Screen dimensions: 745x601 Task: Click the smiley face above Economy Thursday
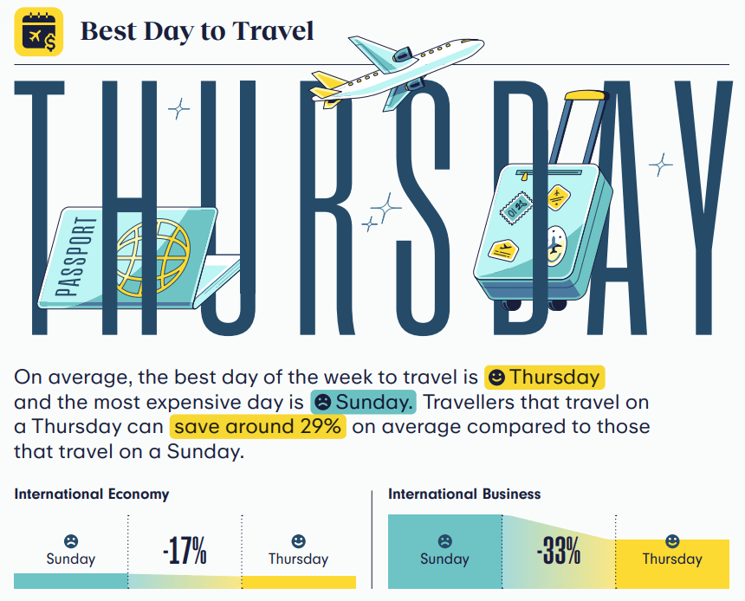(298, 541)
